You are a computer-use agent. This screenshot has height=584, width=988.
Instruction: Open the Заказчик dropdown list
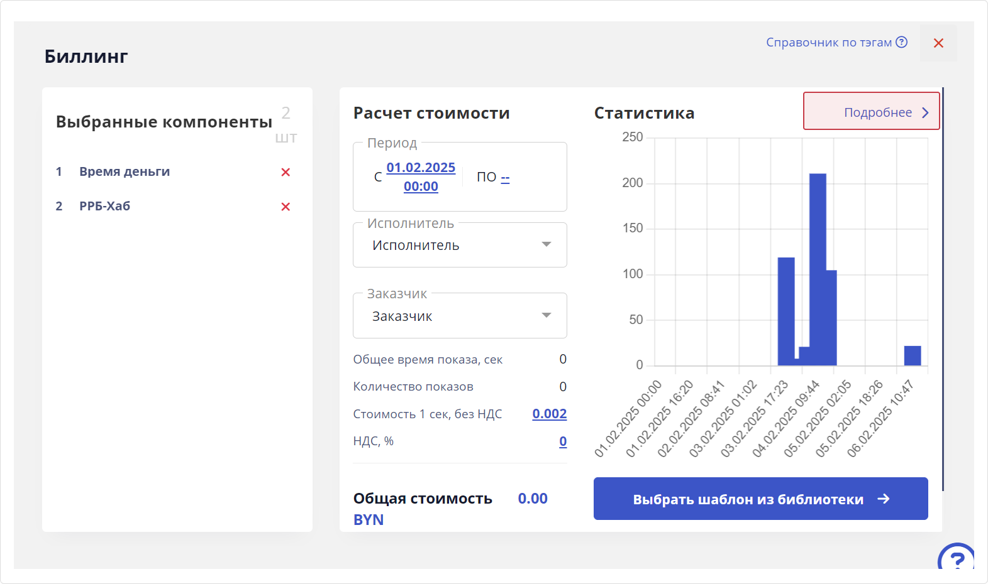tap(546, 316)
